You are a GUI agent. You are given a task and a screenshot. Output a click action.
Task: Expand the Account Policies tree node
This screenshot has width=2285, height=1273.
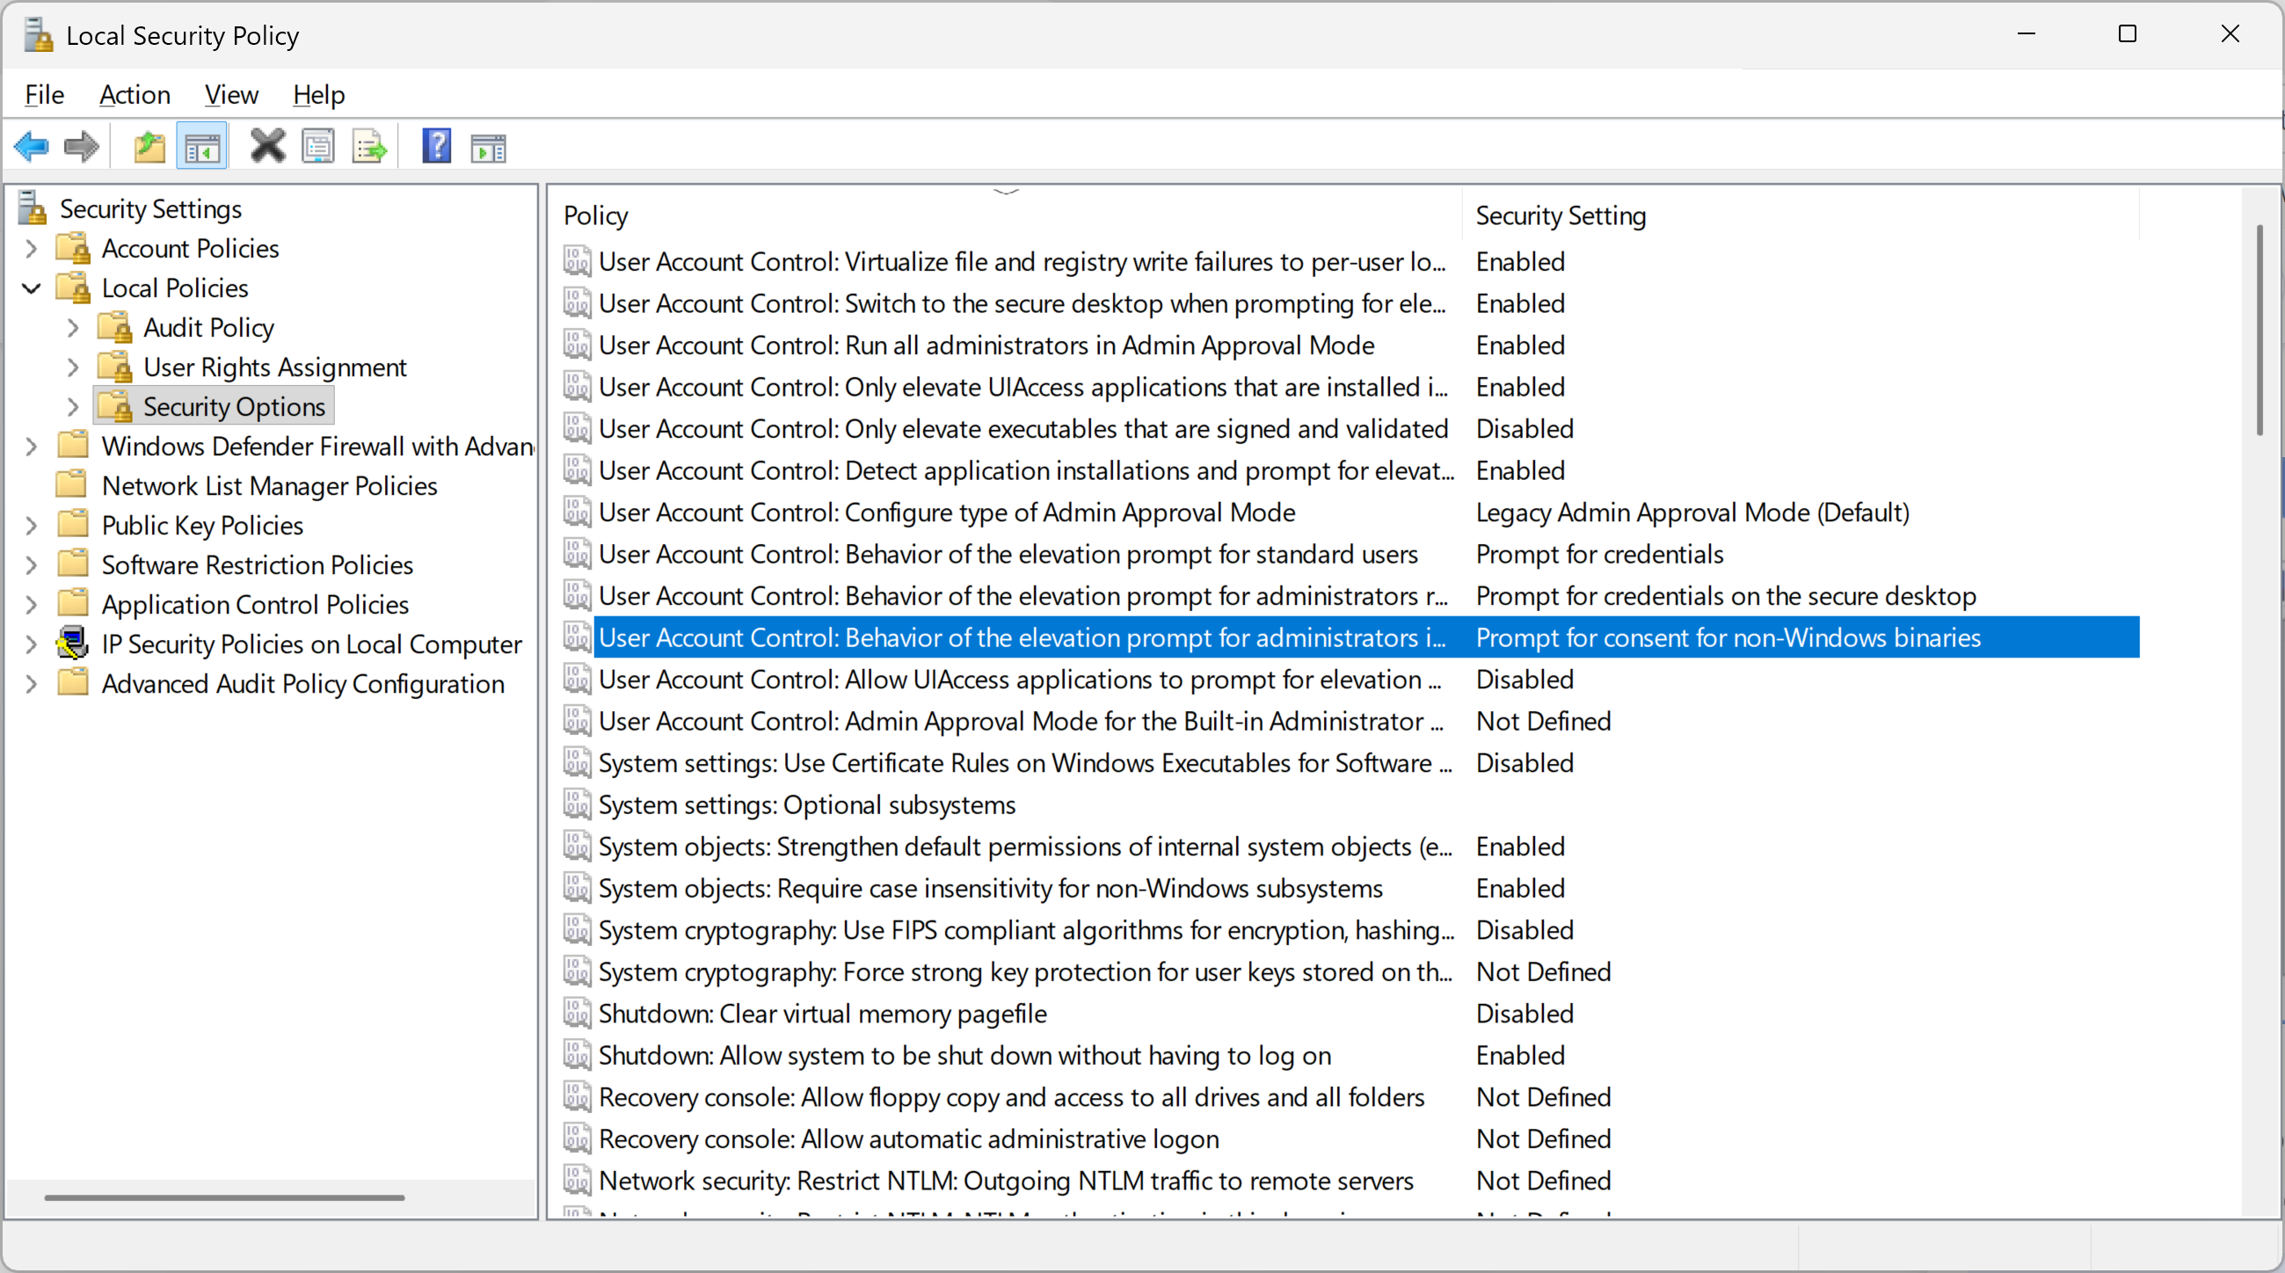pyautogui.click(x=31, y=249)
